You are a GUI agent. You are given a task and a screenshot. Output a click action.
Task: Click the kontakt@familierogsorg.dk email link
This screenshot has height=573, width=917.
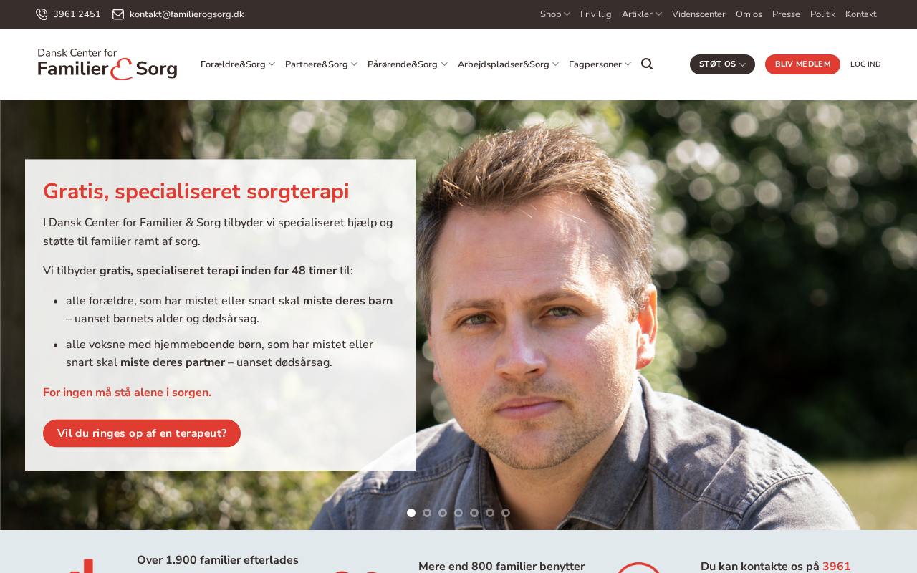[187, 14]
